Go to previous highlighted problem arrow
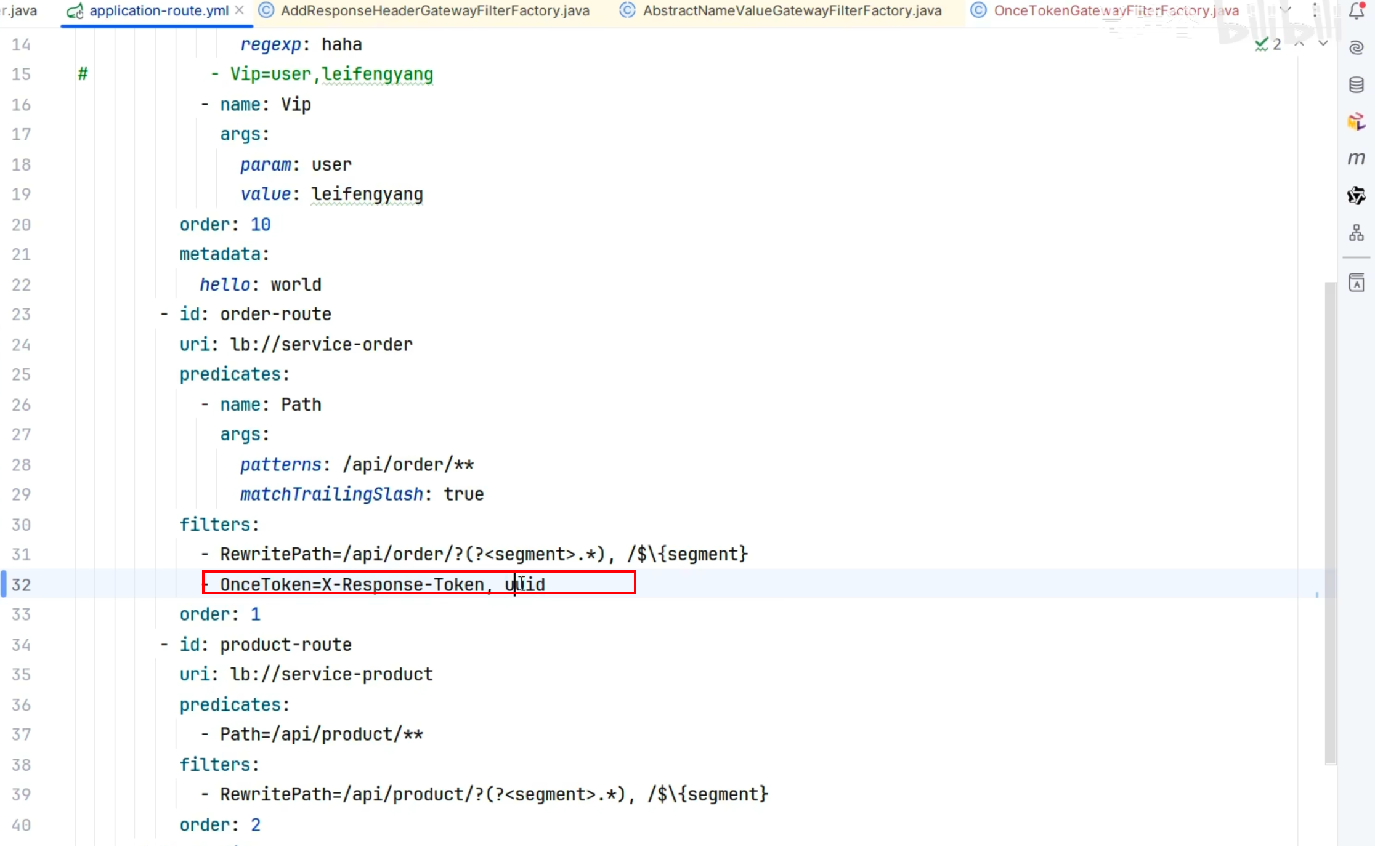Image resolution: width=1375 pixels, height=846 pixels. coord(1300,44)
